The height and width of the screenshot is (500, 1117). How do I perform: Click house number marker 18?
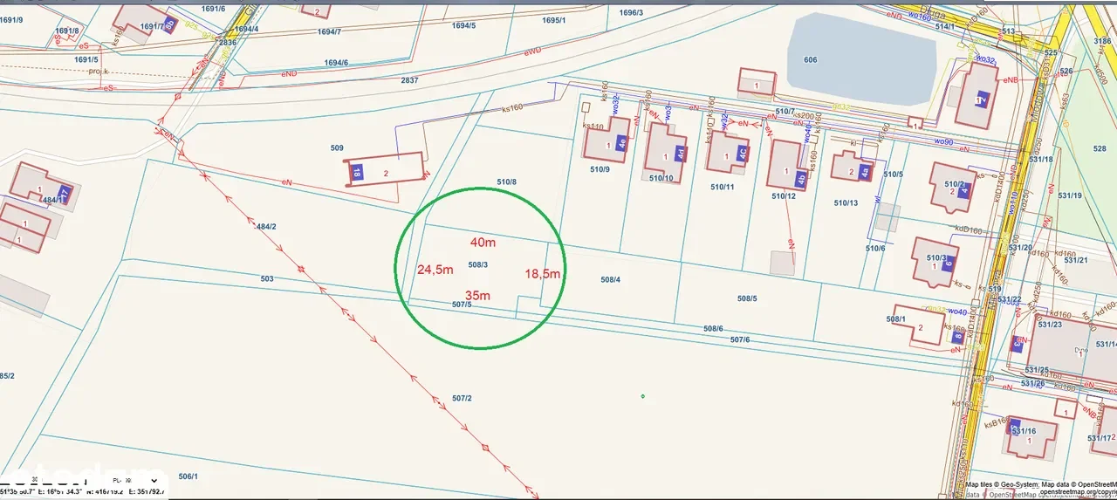356,172
